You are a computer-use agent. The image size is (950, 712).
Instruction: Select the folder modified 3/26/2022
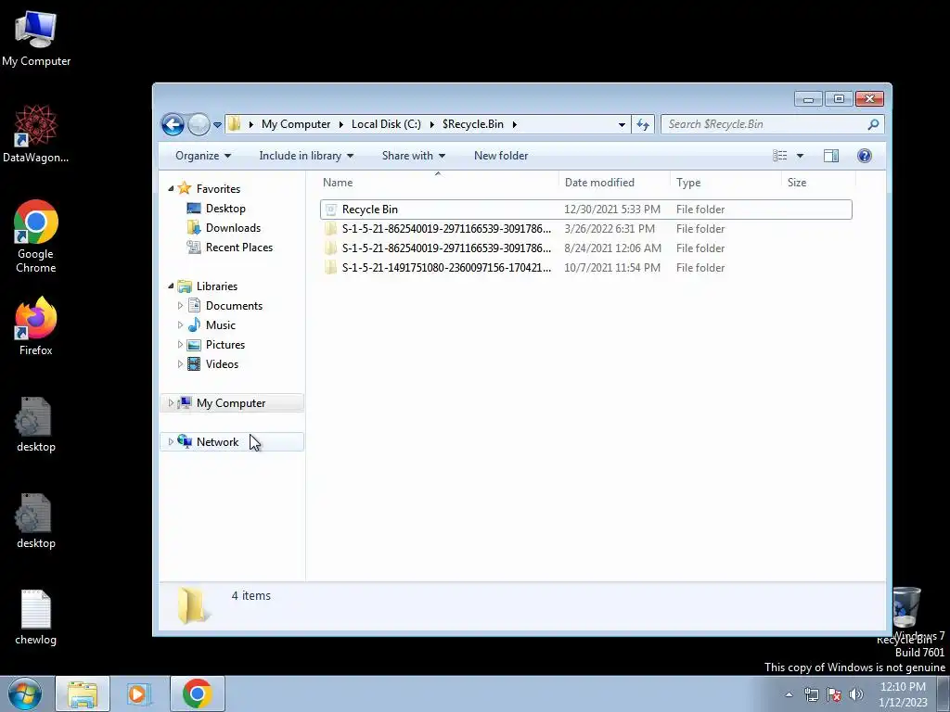(586, 229)
